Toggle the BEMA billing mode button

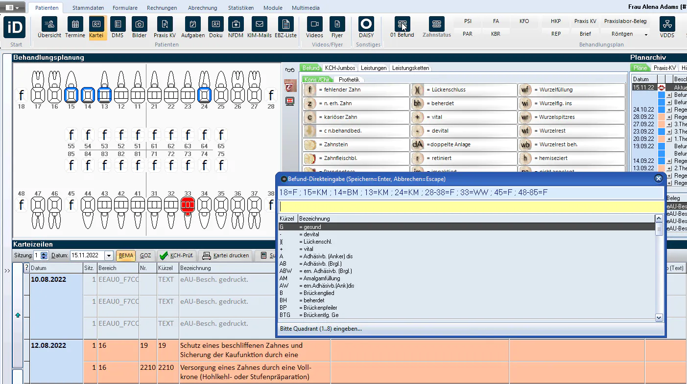click(126, 255)
